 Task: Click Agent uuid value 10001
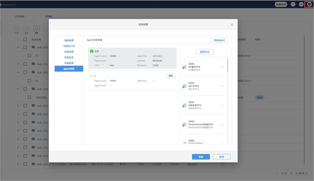113,81
